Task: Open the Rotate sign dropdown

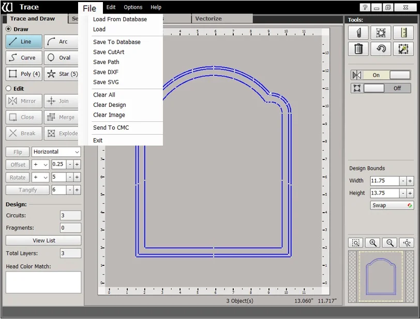Action: pos(40,177)
